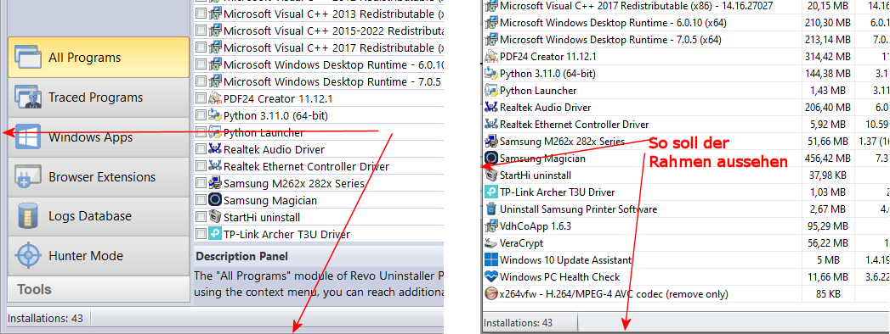Select the Traced Programs sidebar icon
Image resolution: width=890 pixels, height=334 pixels.
(28, 97)
